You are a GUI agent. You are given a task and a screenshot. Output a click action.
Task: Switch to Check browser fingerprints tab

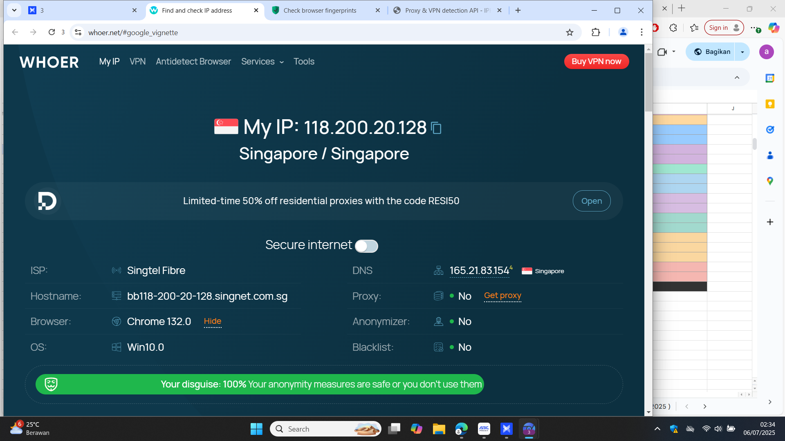(320, 11)
